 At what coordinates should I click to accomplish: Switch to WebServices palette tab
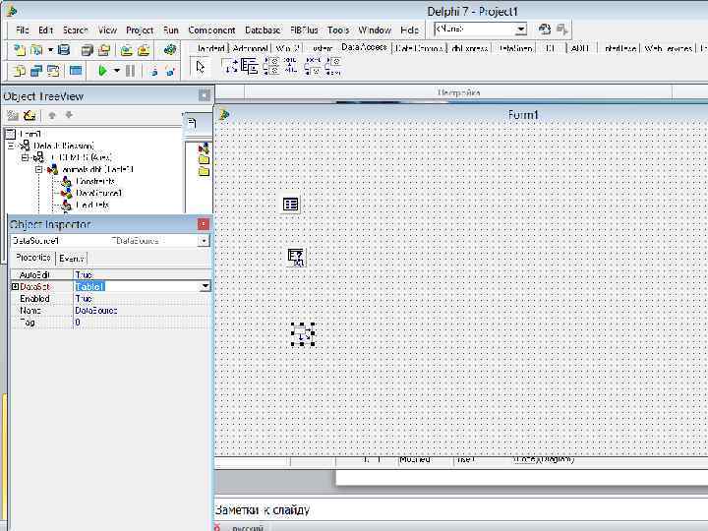click(x=668, y=48)
